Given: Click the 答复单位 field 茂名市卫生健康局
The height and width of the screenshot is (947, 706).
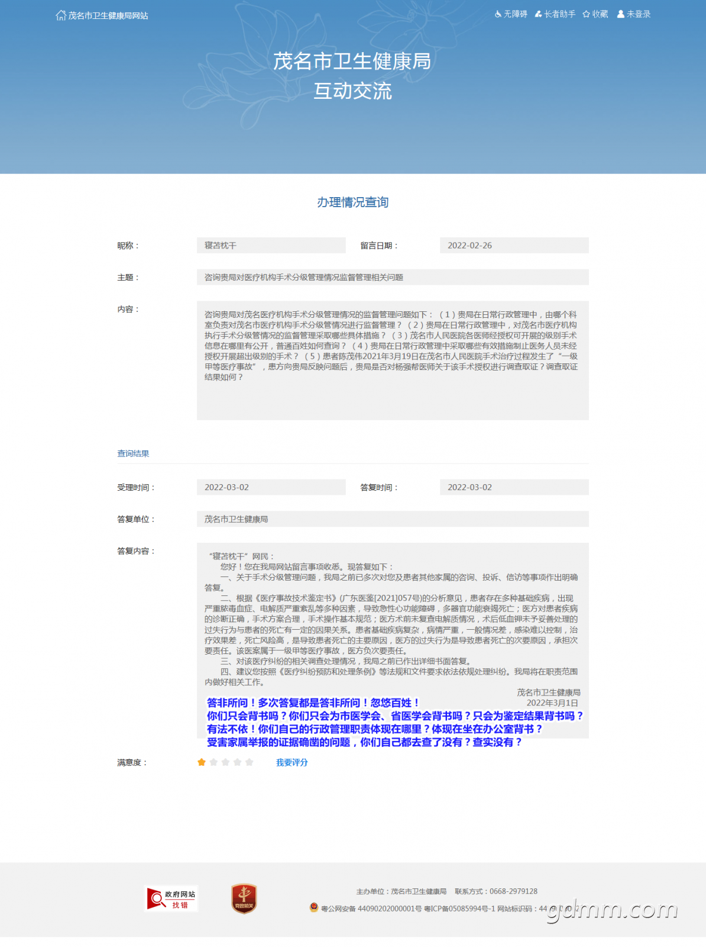Looking at the screenshot, I should click(393, 519).
